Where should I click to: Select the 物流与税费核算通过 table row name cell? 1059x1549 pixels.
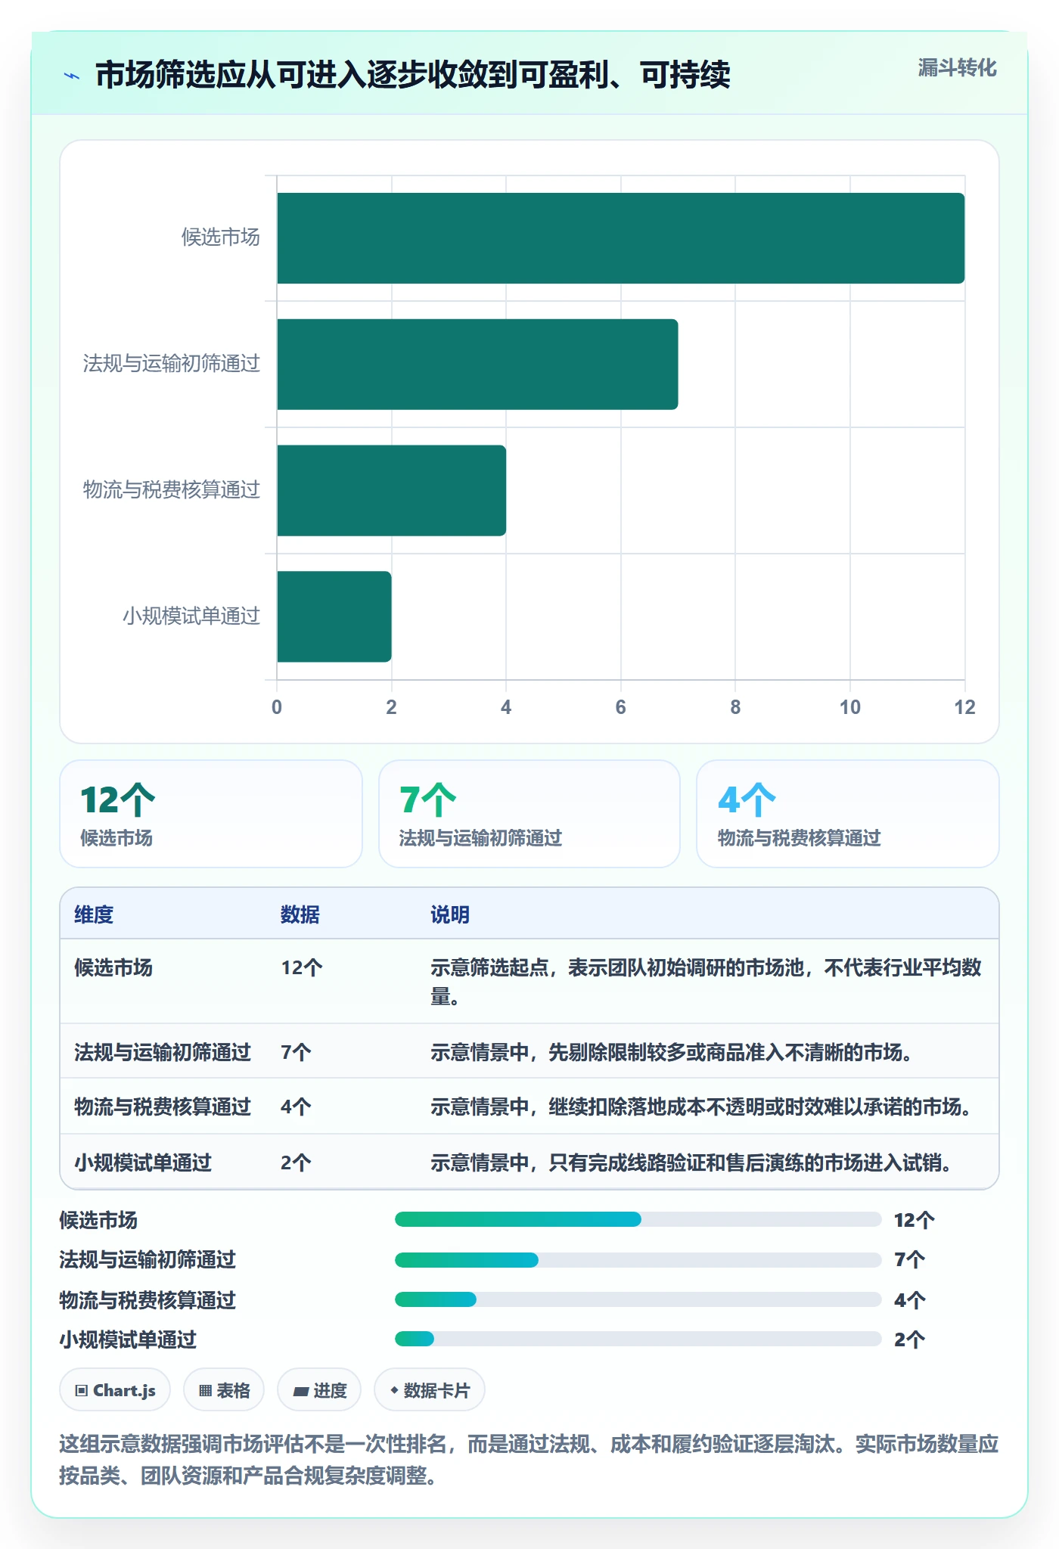163,1107
